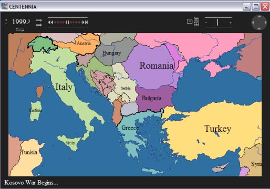
Task: Decrease the year with the down stepper
Action: pos(6,24)
